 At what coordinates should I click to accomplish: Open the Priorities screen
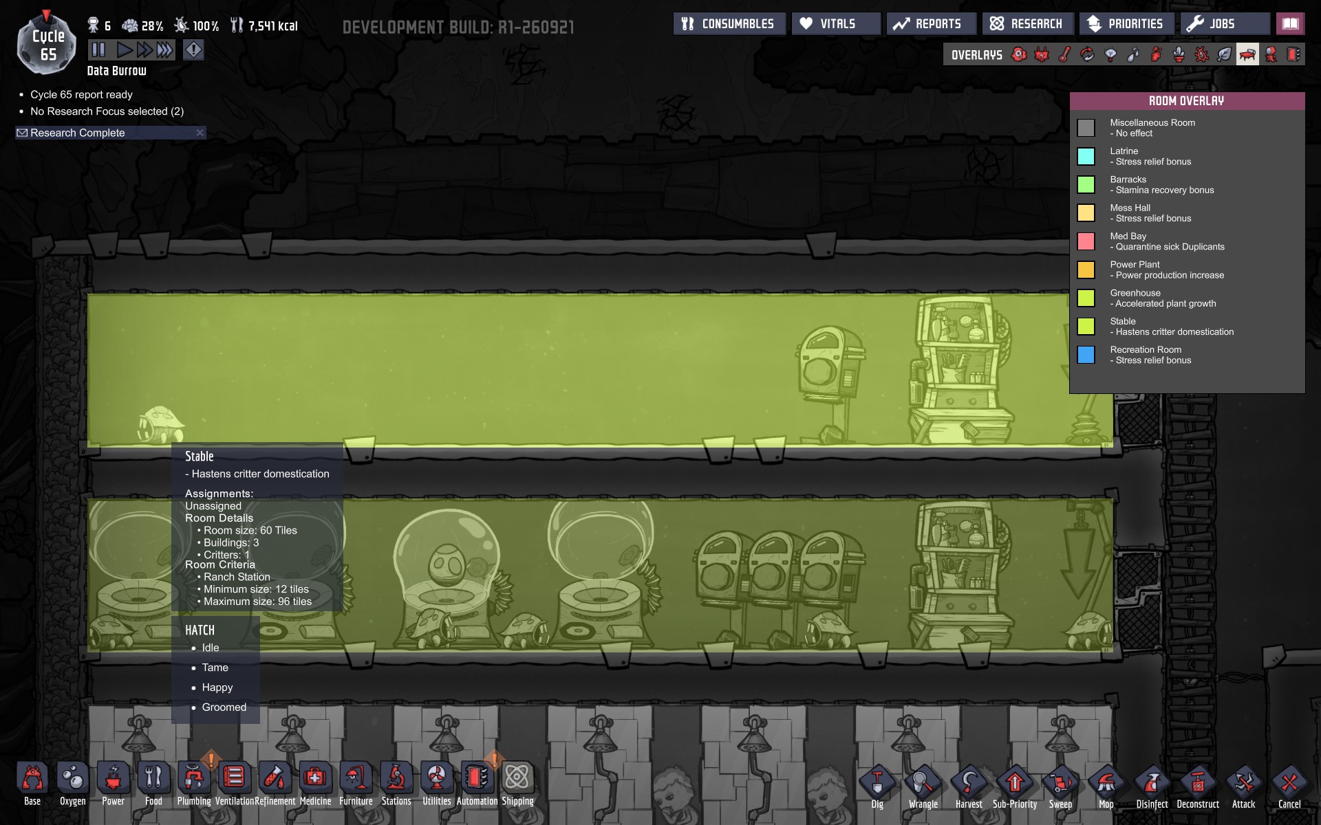(x=1126, y=24)
